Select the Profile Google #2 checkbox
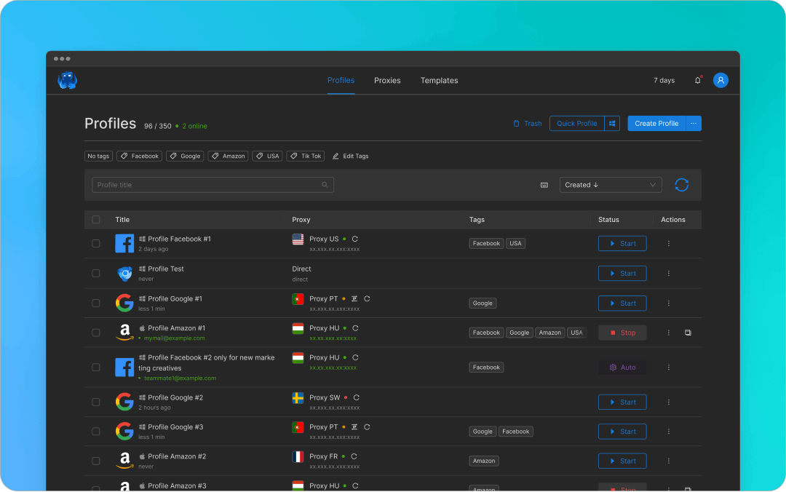The image size is (786, 492). point(96,402)
